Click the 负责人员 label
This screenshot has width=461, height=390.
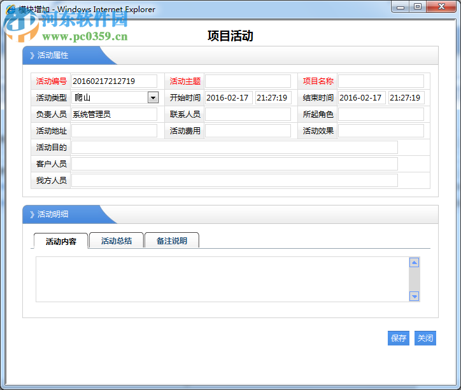pyautogui.click(x=51, y=115)
